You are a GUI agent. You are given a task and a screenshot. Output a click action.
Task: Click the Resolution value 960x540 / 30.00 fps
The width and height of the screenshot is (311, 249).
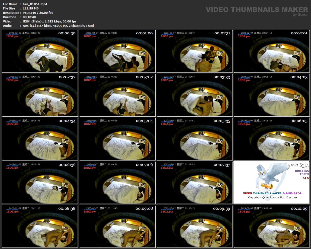[38, 13]
